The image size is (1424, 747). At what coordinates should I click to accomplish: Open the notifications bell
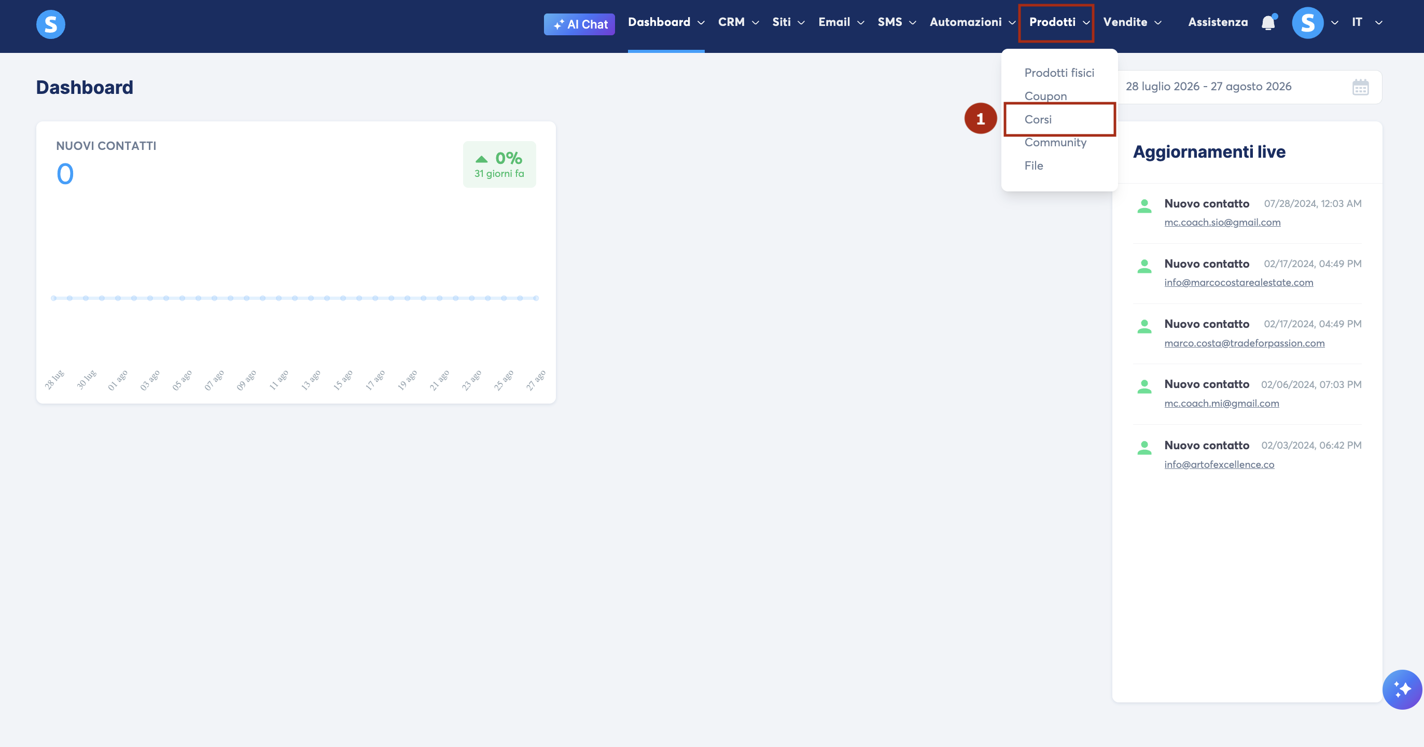point(1268,22)
